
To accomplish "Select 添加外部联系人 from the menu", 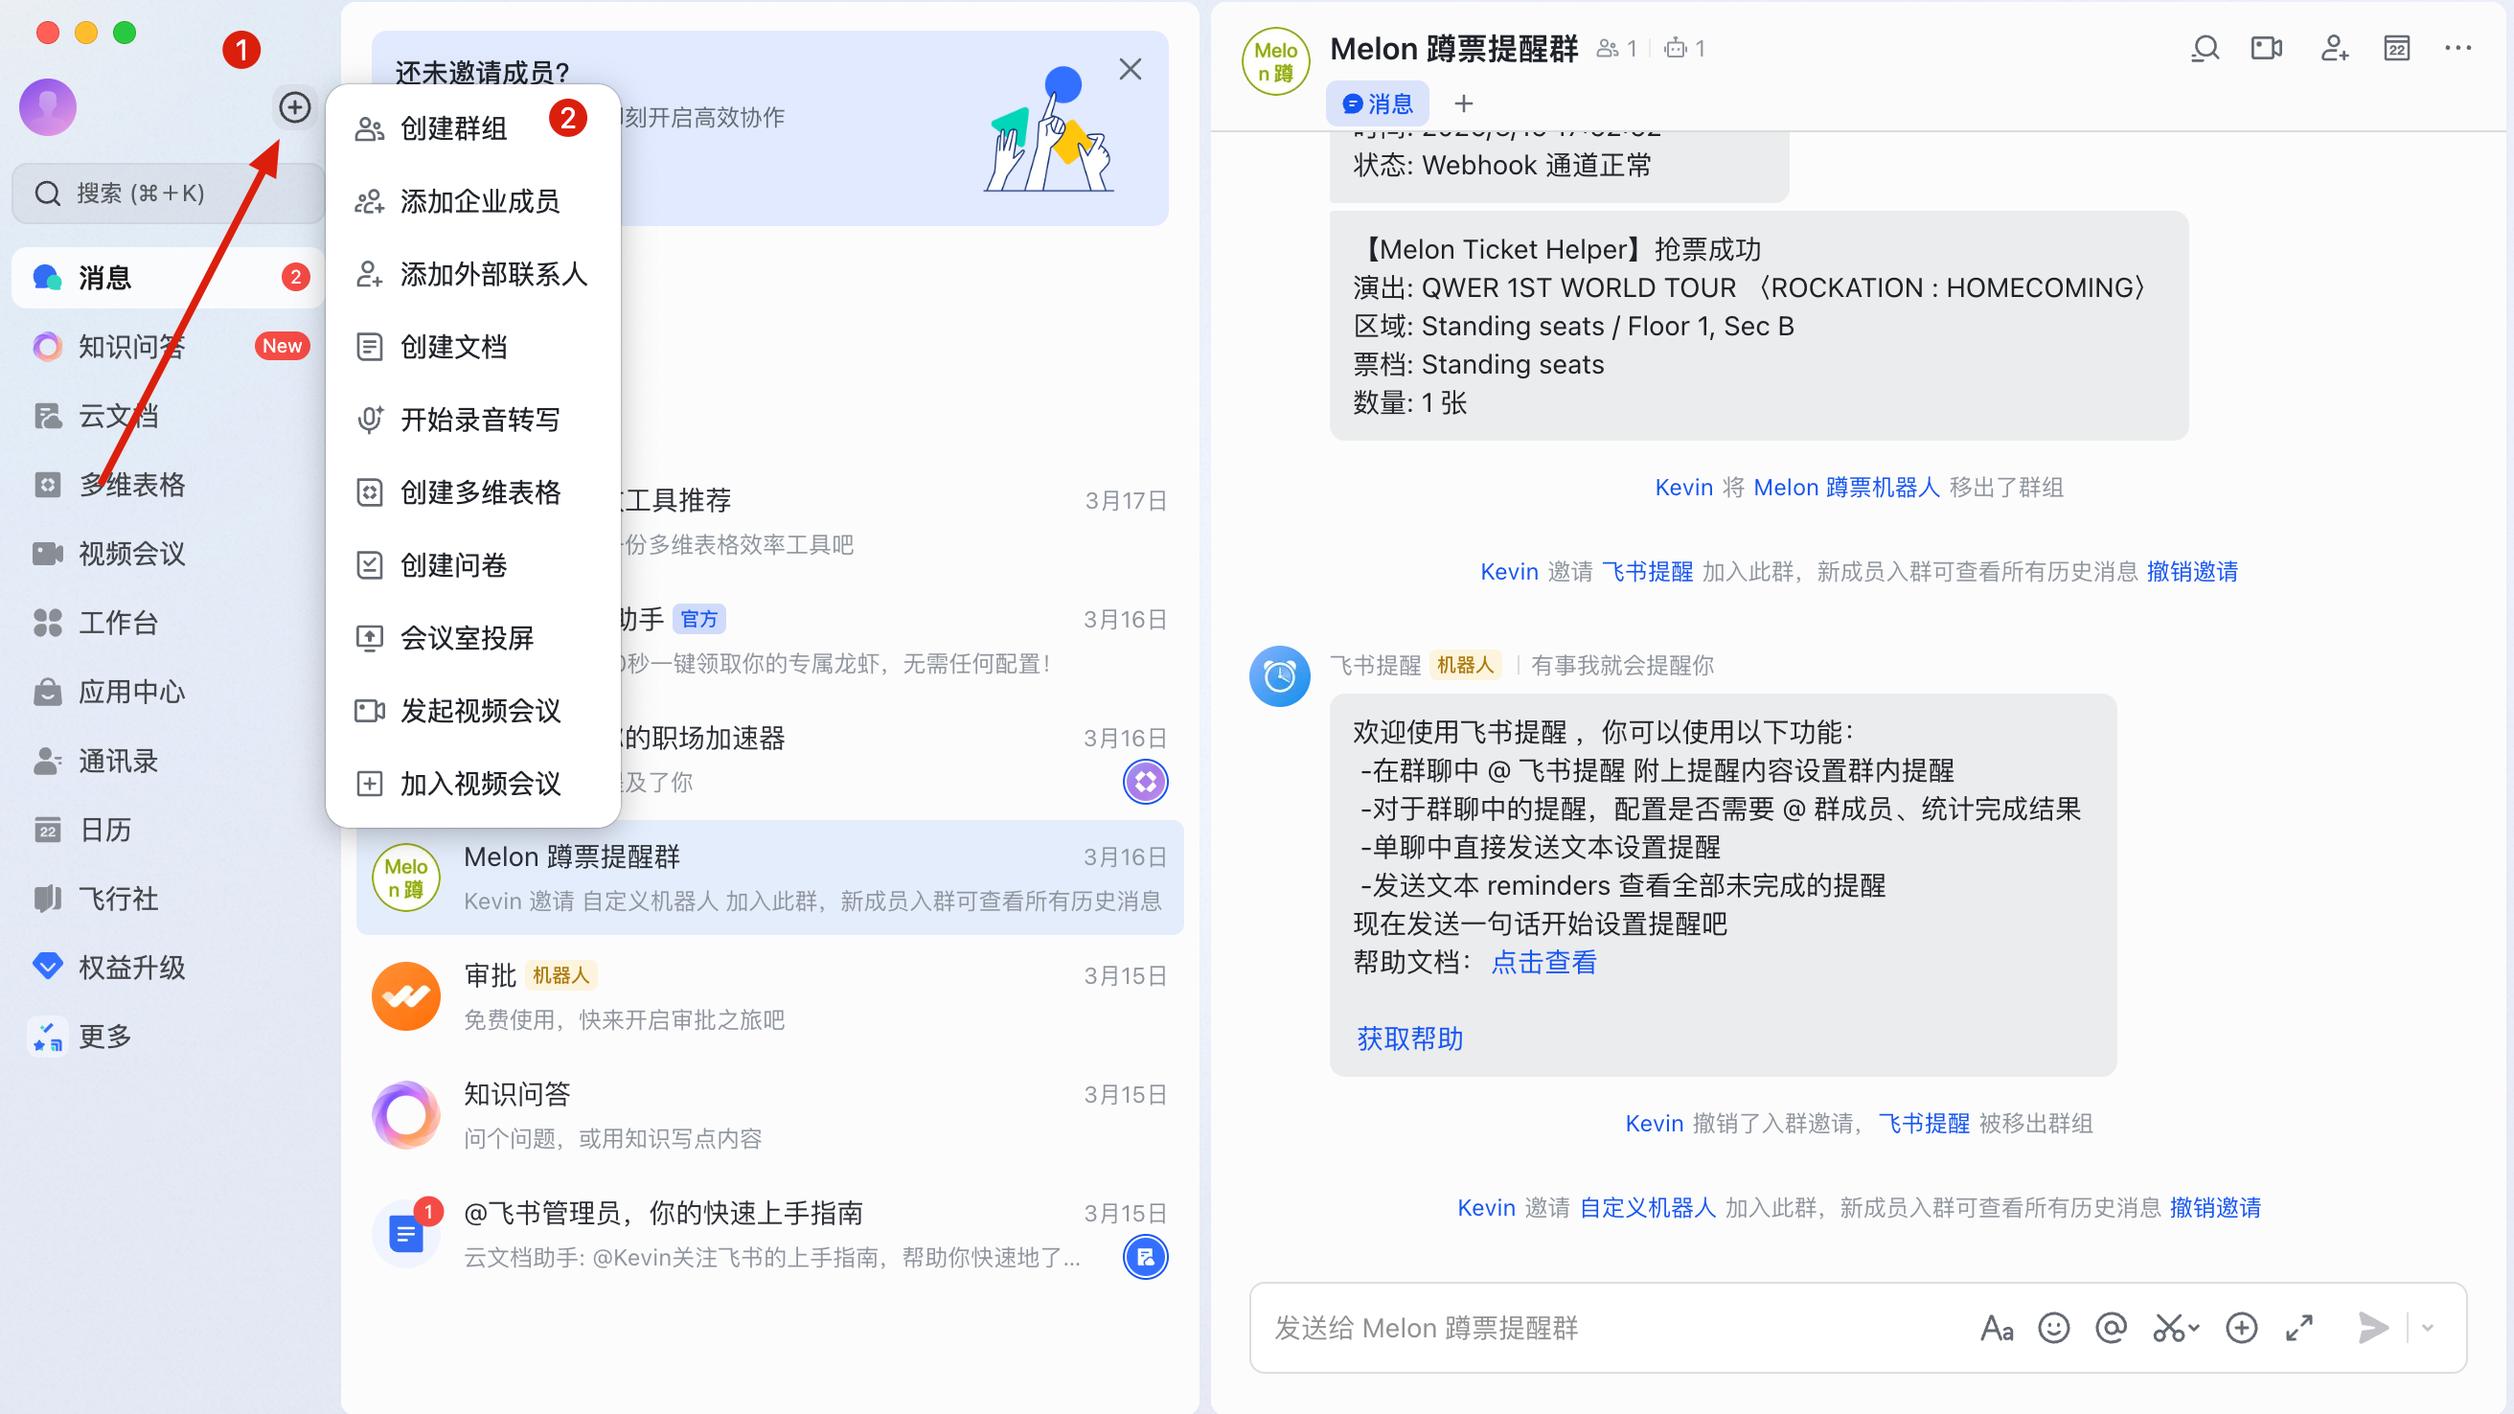I will point(473,274).
